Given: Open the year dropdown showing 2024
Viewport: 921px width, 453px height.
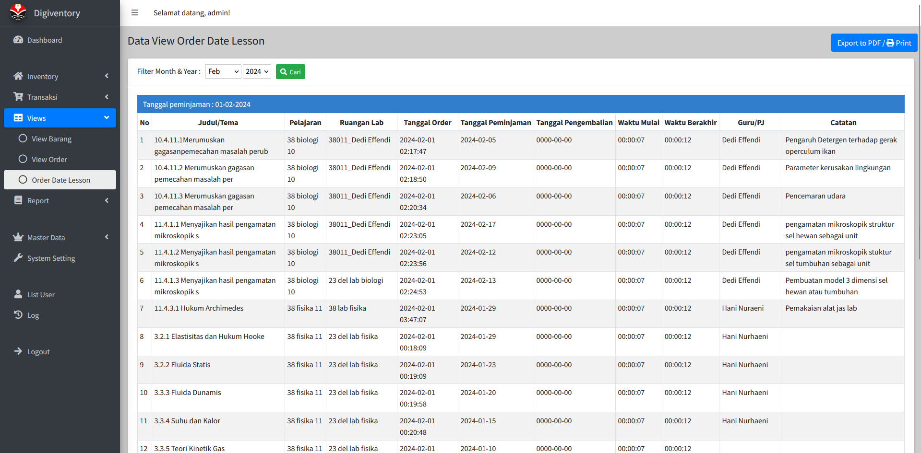Looking at the screenshot, I should 257,71.
